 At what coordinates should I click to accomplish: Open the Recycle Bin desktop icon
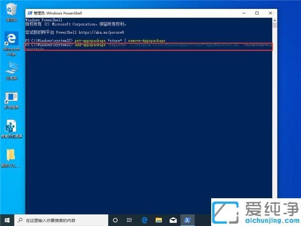[11, 12]
